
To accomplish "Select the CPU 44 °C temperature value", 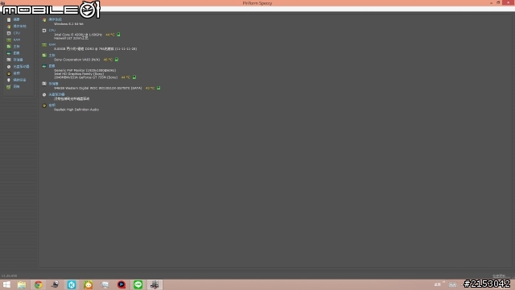I will 110,35.
